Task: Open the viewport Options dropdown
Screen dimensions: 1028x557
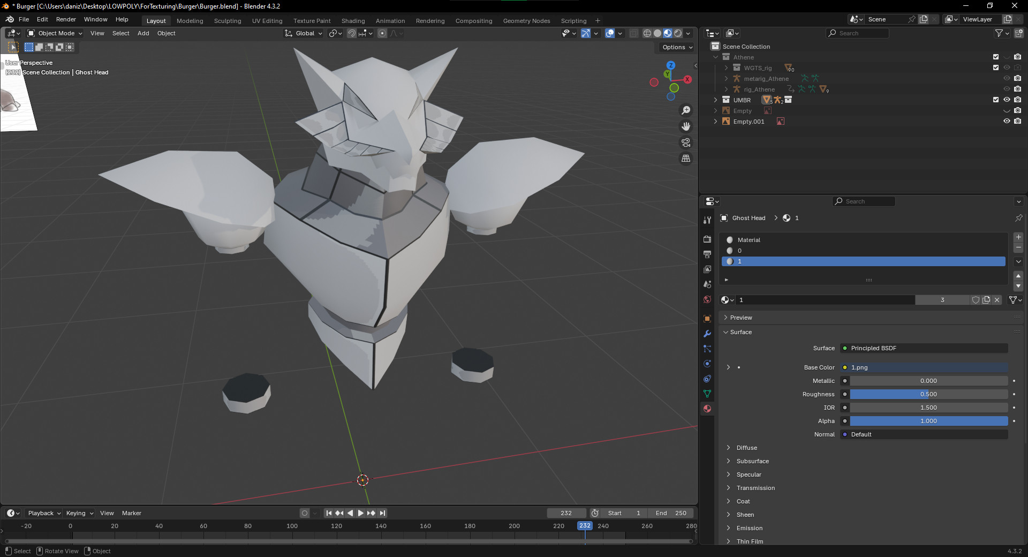Action: 677,47
